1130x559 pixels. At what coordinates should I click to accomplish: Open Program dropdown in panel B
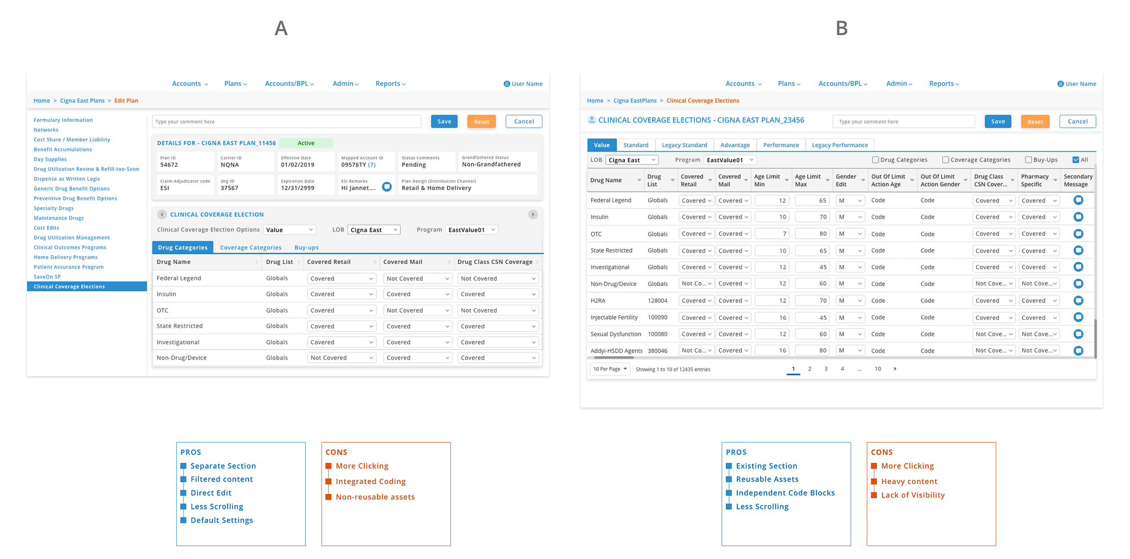coord(730,160)
